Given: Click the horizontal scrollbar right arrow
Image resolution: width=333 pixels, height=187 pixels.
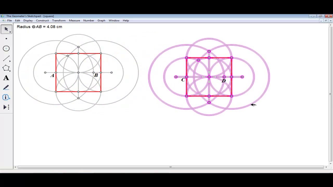Looking at the screenshot, I should (x=326, y=167).
